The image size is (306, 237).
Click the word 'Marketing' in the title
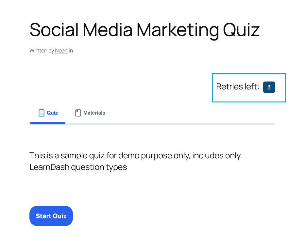click(178, 30)
